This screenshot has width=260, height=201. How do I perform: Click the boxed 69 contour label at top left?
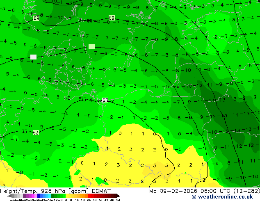pyautogui.click(x=36, y=18)
